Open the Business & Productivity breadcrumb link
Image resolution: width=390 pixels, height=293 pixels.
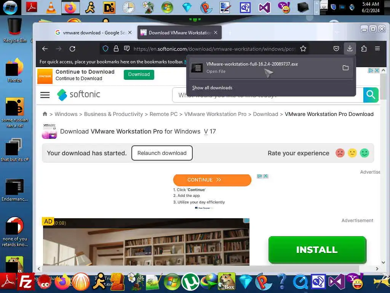(113, 114)
